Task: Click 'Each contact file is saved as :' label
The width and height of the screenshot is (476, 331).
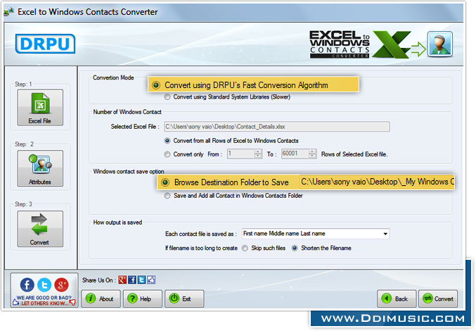Action: coord(201,234)
